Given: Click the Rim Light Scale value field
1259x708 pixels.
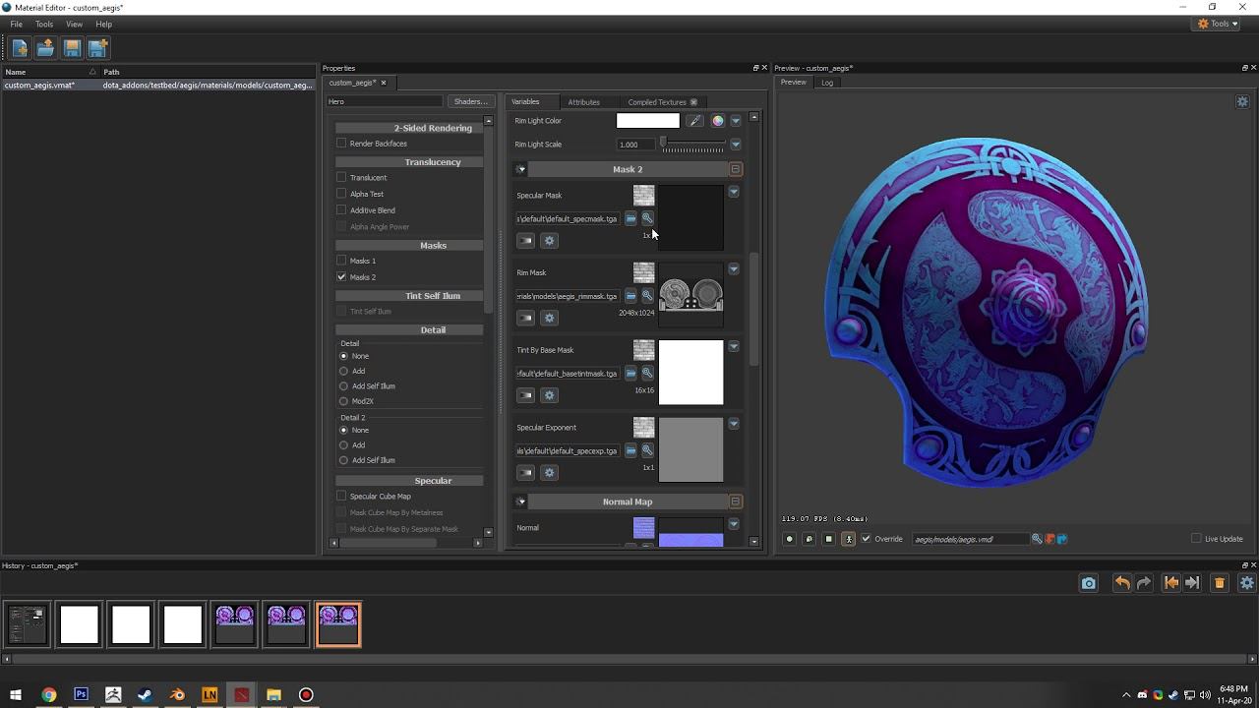Looking at the screenshot, I should (x=635, y=145).
